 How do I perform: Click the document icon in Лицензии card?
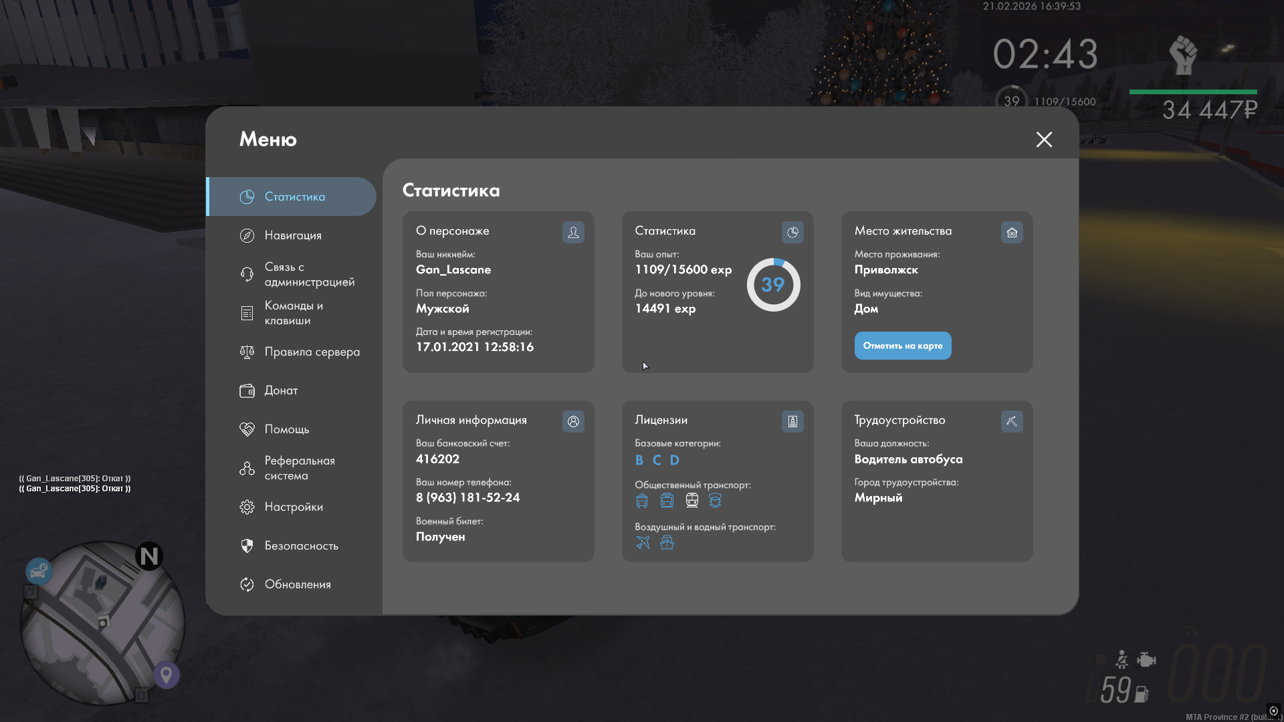792,421
